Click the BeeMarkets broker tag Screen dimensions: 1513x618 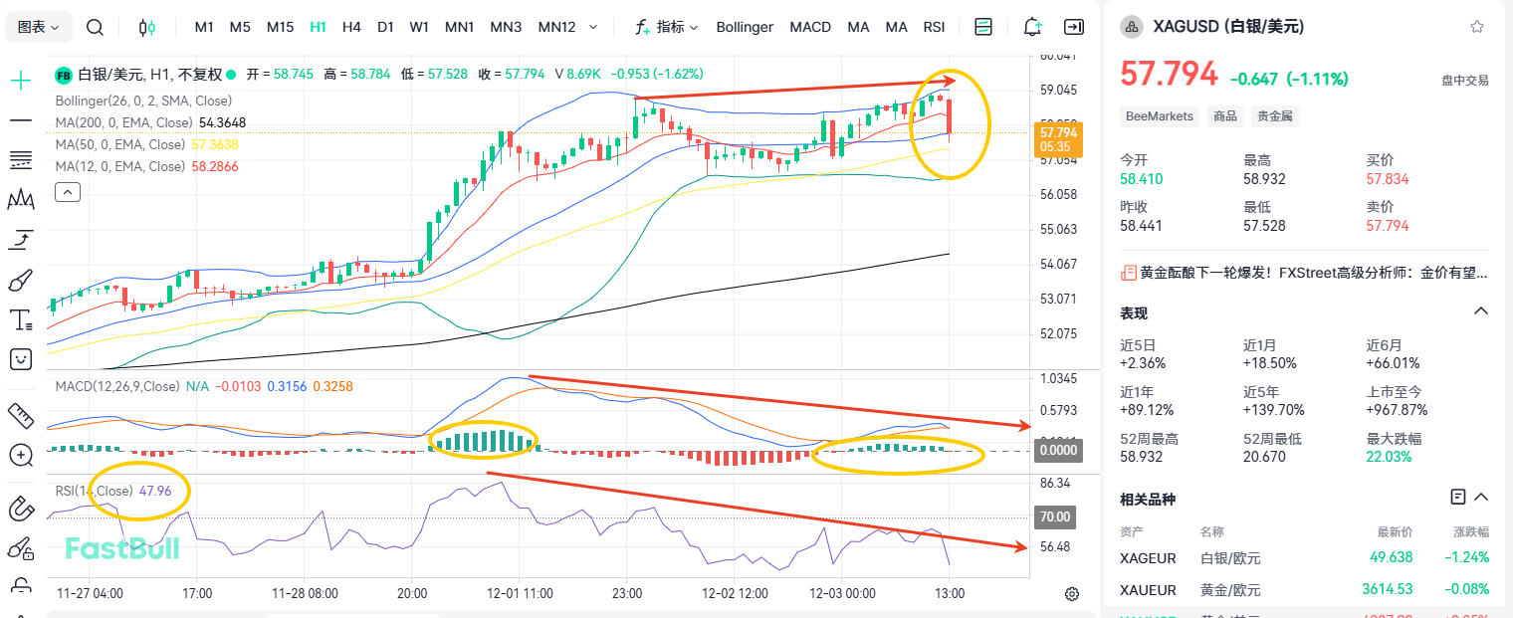[1159, 116]
